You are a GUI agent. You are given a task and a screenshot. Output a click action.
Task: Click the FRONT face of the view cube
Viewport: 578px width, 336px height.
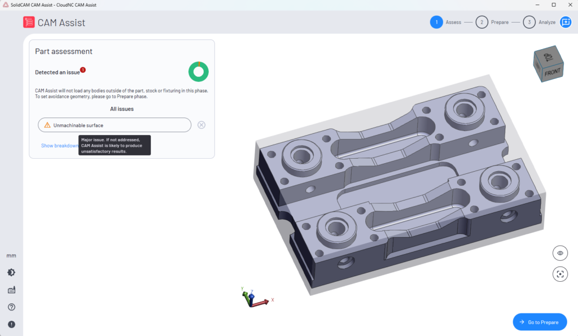click(552, 72)
